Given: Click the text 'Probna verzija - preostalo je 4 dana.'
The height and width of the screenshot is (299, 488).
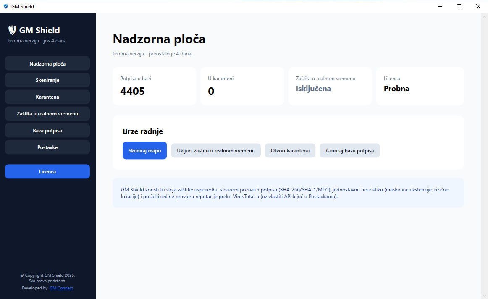Looking at the screenshot, I should click(x=152, y=54).
